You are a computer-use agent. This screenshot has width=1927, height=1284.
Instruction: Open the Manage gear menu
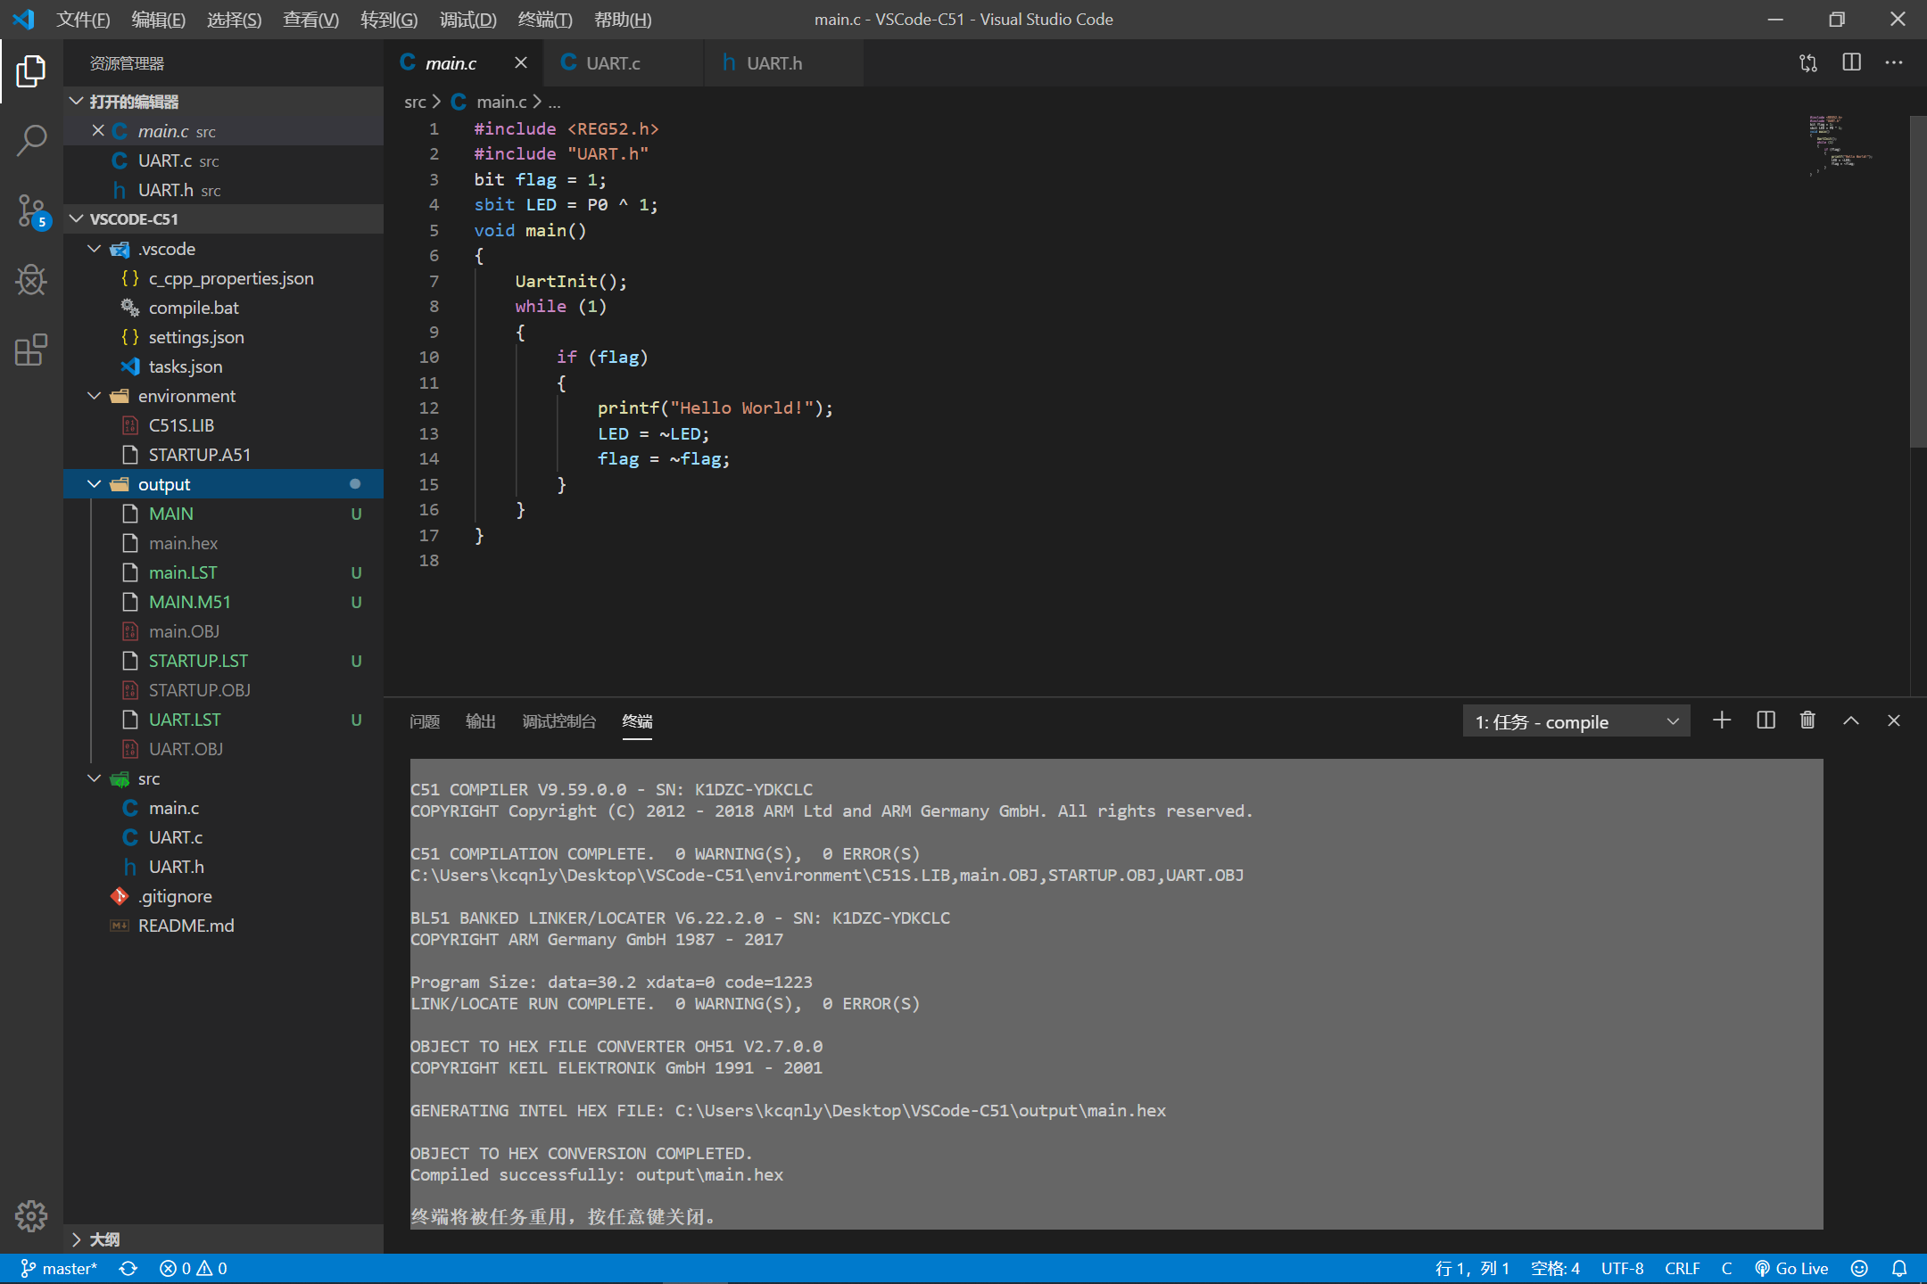[x=31, y=1215]
